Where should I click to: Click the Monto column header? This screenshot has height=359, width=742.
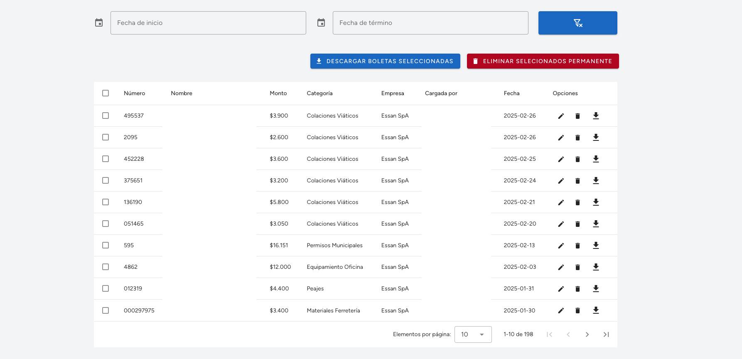(x=278, y=93)
